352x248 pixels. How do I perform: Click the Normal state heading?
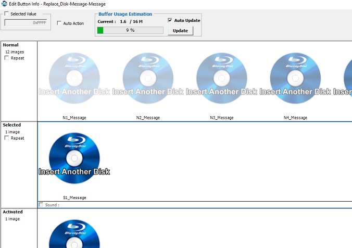coord(10,45)
